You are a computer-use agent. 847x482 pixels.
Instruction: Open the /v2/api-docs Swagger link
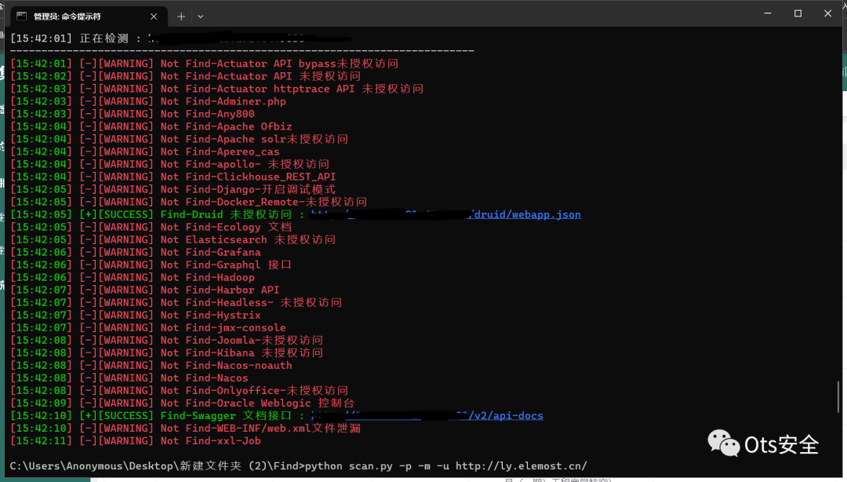pos(427,416)
